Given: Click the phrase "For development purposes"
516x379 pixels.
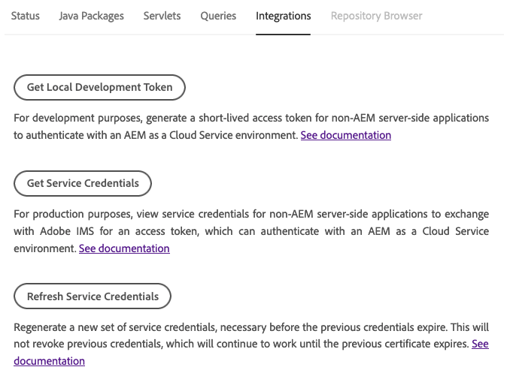Looking at the screenshot, I should 74,119.
